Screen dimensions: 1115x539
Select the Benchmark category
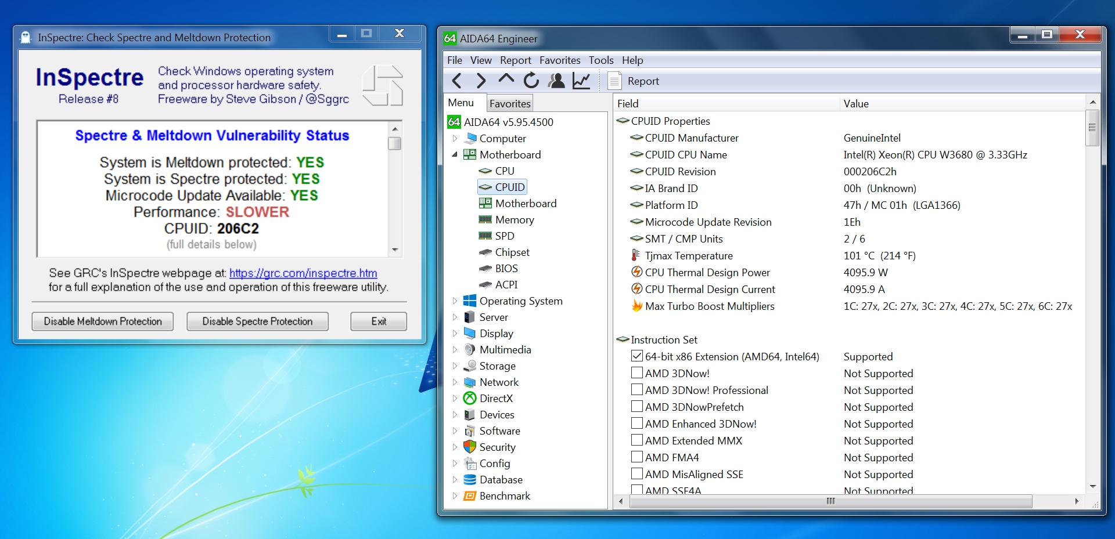[497, 495]
